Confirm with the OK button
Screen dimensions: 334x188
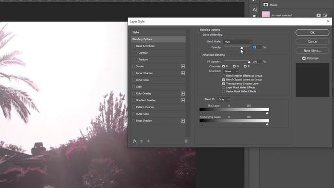coord(312,32)
